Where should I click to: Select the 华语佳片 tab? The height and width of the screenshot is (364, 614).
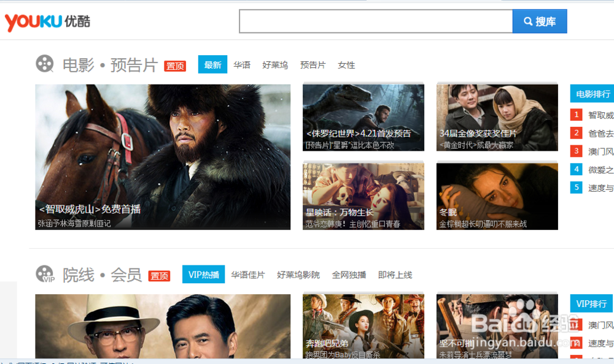[248, 275]
